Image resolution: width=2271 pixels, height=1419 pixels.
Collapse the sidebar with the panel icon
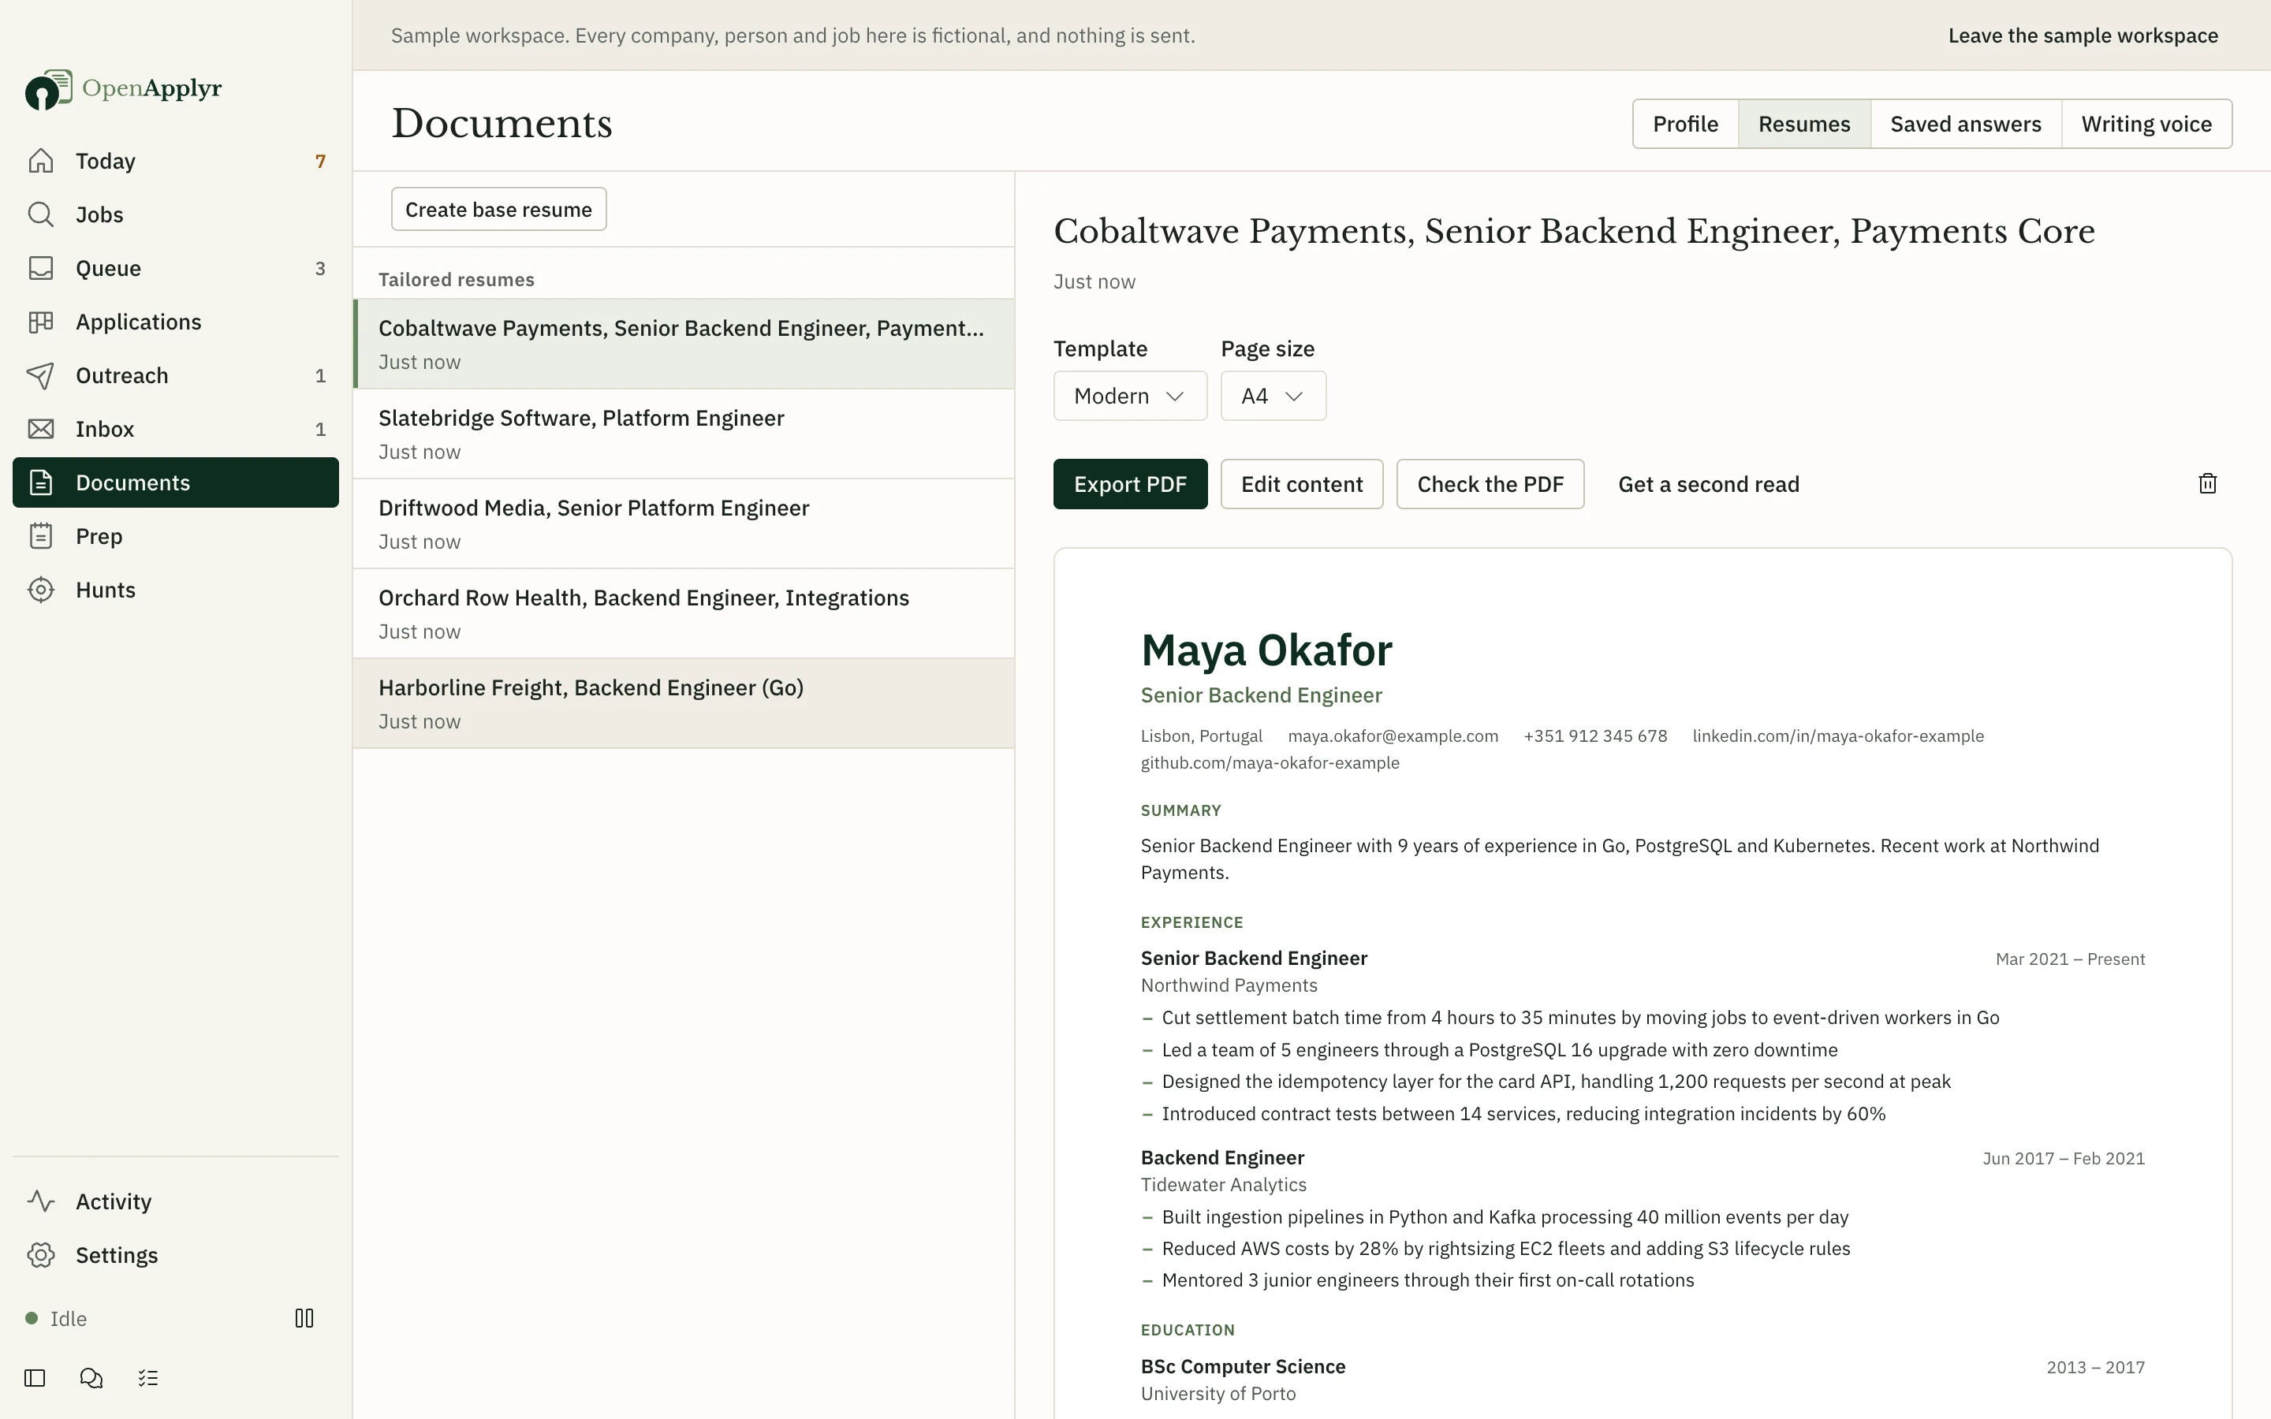pos(35,1378)
